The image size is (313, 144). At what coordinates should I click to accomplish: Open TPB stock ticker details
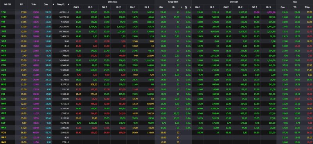click(4, 17)
